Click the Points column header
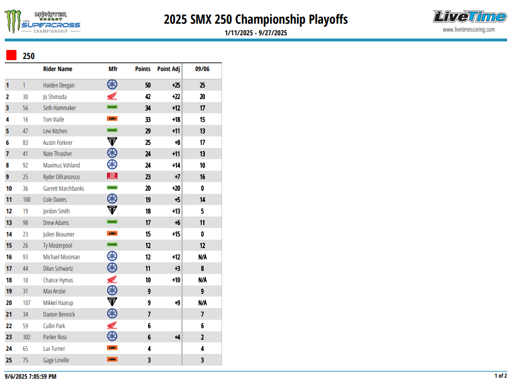Viewport: 520px width, 384px height. pyautogui.click(x=142, y=69)
